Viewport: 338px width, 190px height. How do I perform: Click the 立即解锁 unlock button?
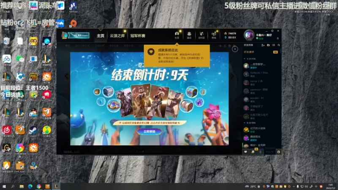pyautogui.click(x=149, y=131)
